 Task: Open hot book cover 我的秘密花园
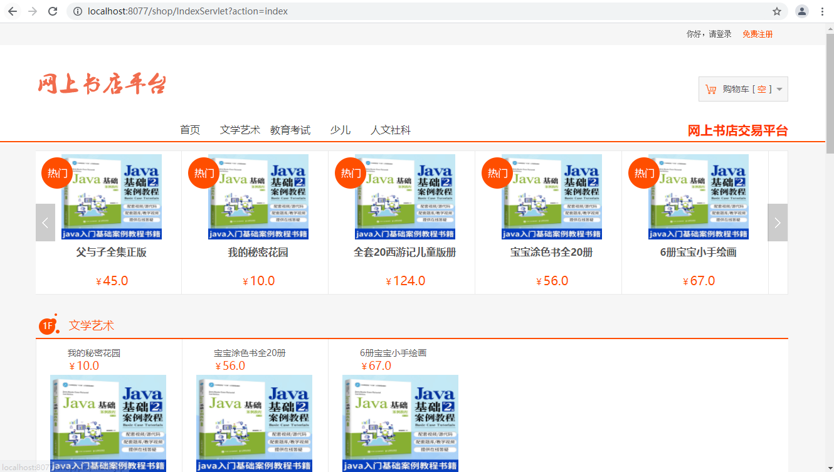coord(258,197)
